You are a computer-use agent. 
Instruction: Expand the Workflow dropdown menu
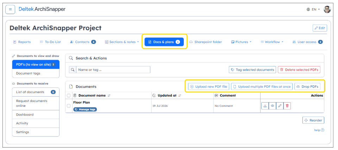[272, 42]
